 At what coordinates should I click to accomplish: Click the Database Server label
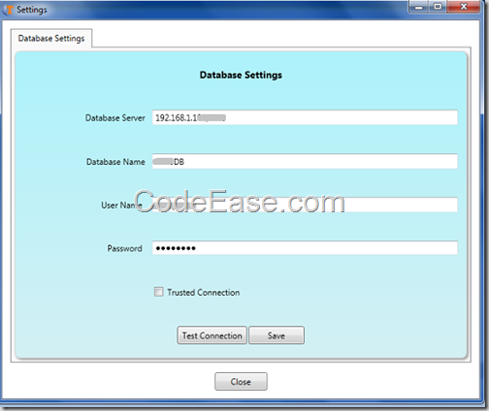point(115,118)
